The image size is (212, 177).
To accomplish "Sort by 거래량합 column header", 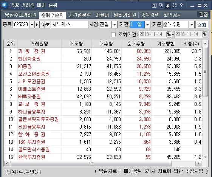I will coord(166,44).
